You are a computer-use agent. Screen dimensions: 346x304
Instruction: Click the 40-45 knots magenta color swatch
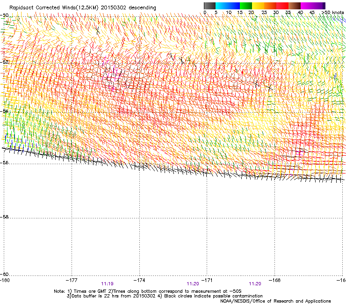pyautogui.click(x=307, y=6)
